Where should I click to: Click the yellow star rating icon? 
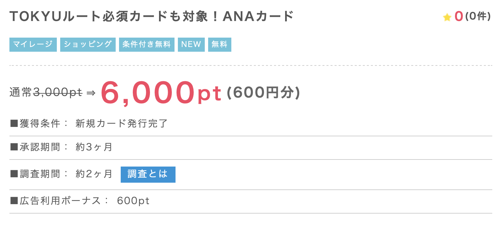(x=447, y=17)
